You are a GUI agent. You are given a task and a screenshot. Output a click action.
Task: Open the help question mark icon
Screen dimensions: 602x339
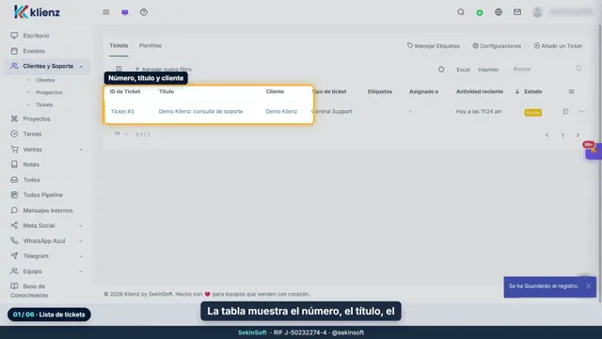(x=144, y=12)
